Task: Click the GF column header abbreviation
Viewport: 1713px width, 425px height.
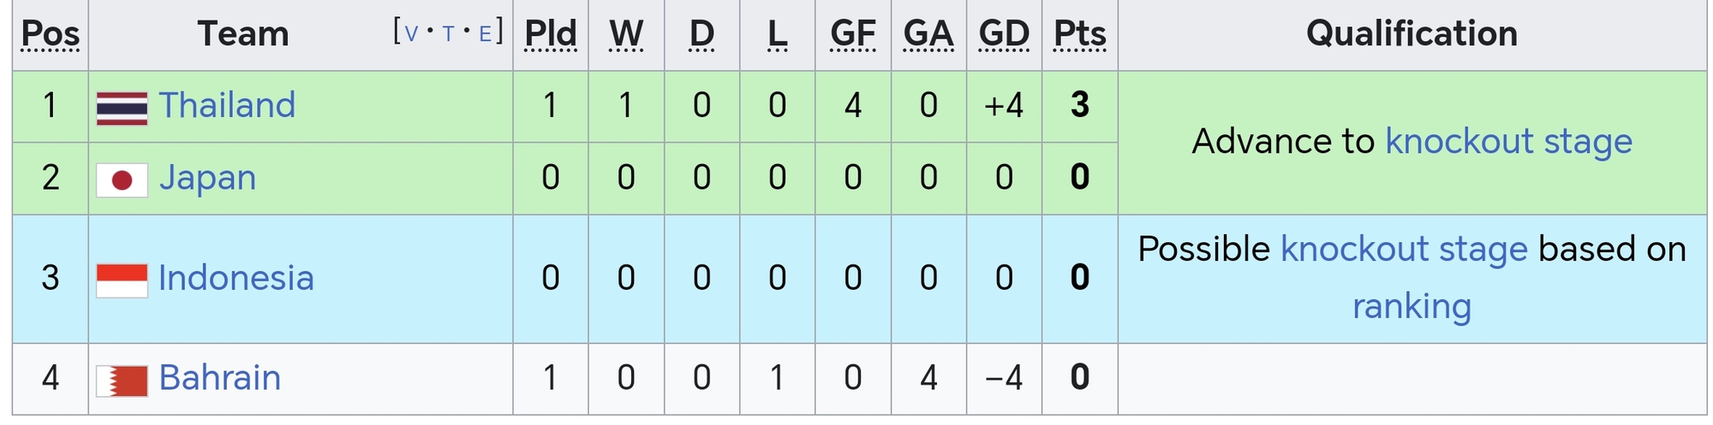Action: click(853, 34)
